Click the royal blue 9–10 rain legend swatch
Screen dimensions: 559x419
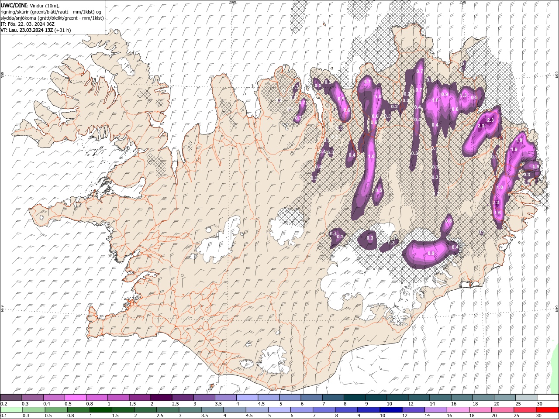coord(369,410)
